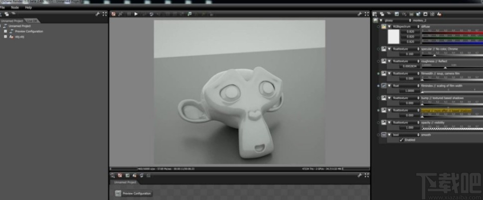Switch to the Unnamed Project outliner tab
The width and height of the screenshot is (483, 200).
click(x=12, y=21)
